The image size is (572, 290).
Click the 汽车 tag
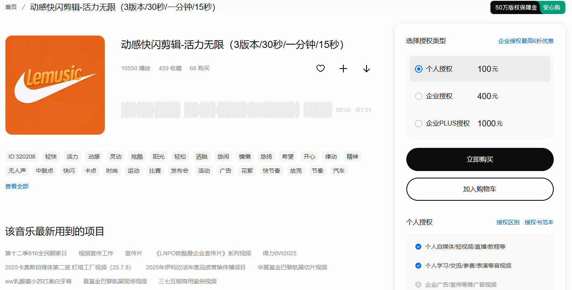tap(339, 171)
